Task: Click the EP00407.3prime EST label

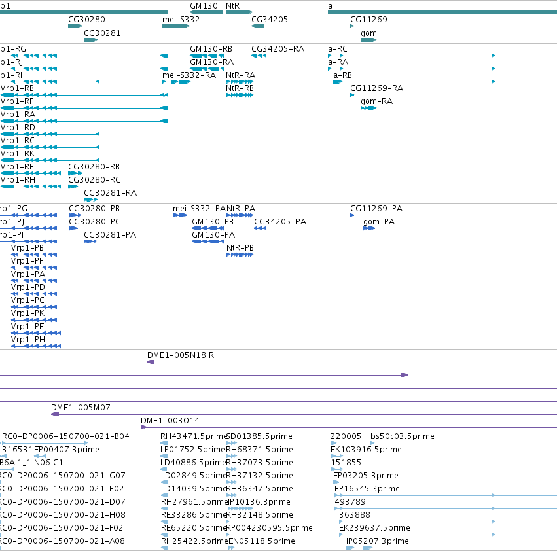Action: pyautogui.click(x=66, y=450)
